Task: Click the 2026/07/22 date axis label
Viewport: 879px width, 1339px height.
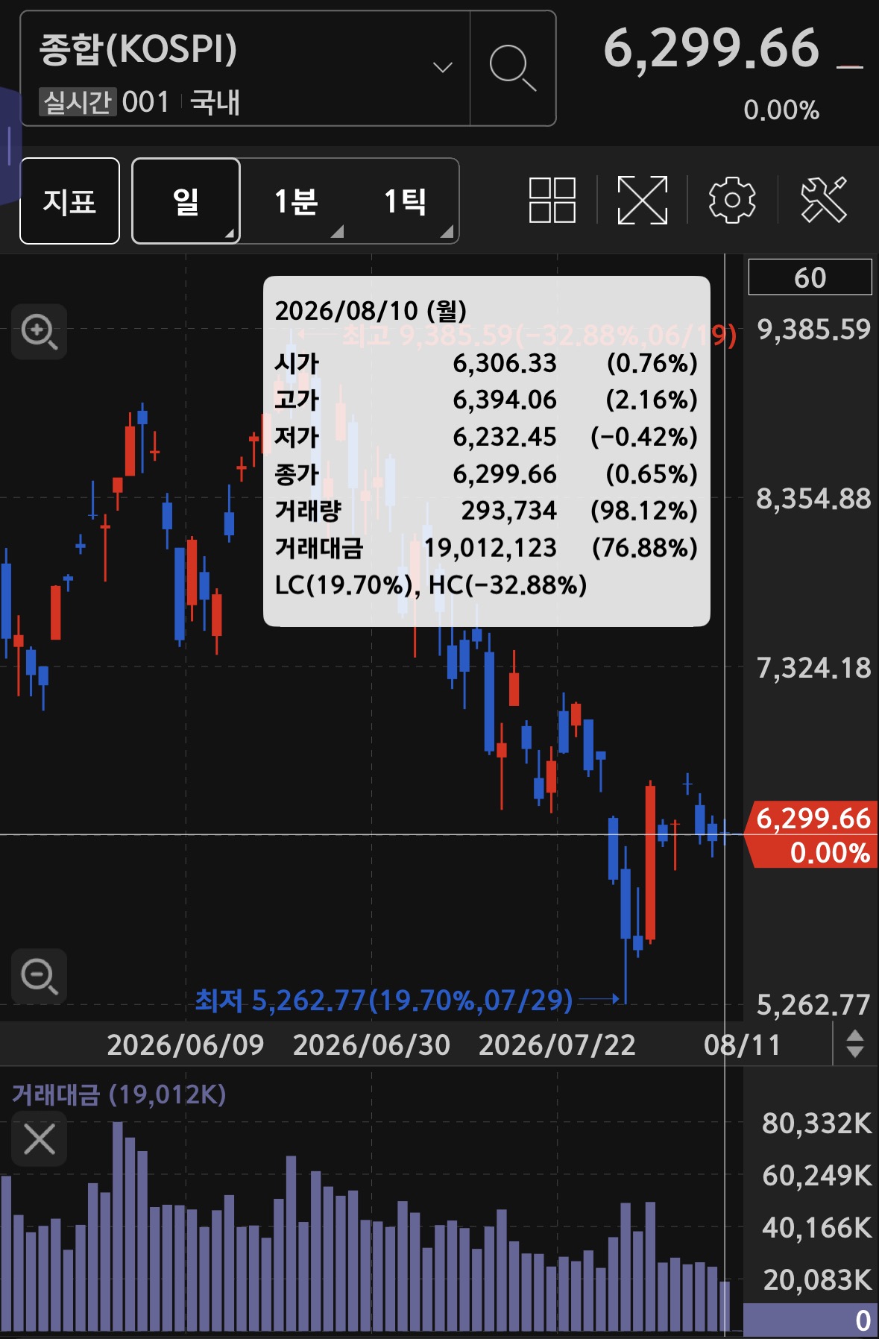Action: click(557, 1045)
